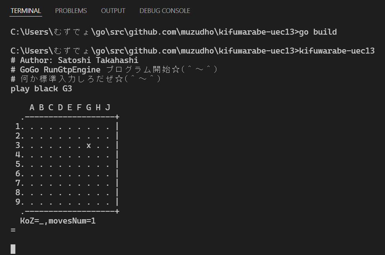Click row number 9 of the board
The height and width of the screenshot is (255, 385).
point(18,202)
